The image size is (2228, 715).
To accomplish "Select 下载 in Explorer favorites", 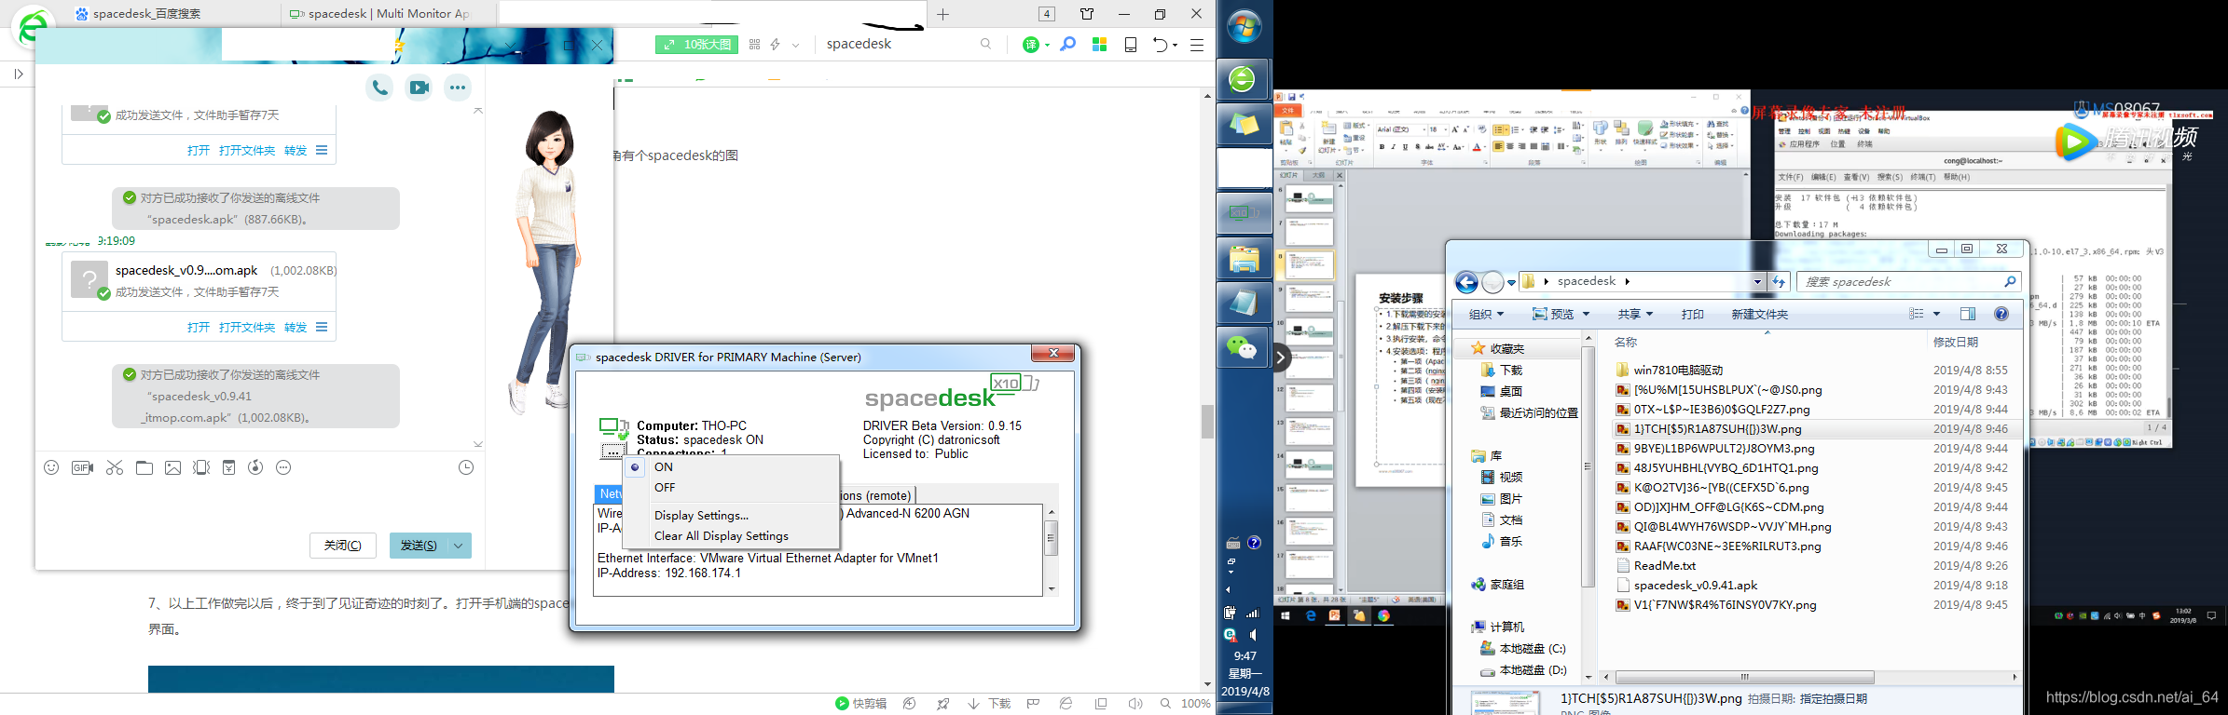I will [x=1511, y=371].
